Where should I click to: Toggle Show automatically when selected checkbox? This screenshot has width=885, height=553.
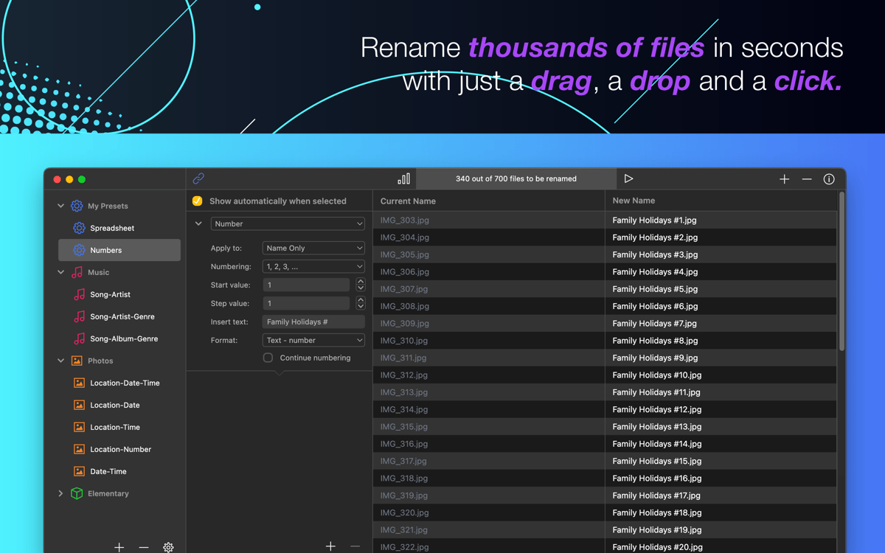coord(197,201)
